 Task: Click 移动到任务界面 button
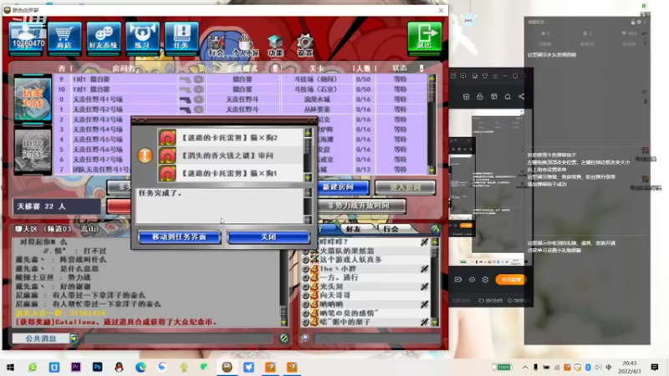[x=180, y=237]
